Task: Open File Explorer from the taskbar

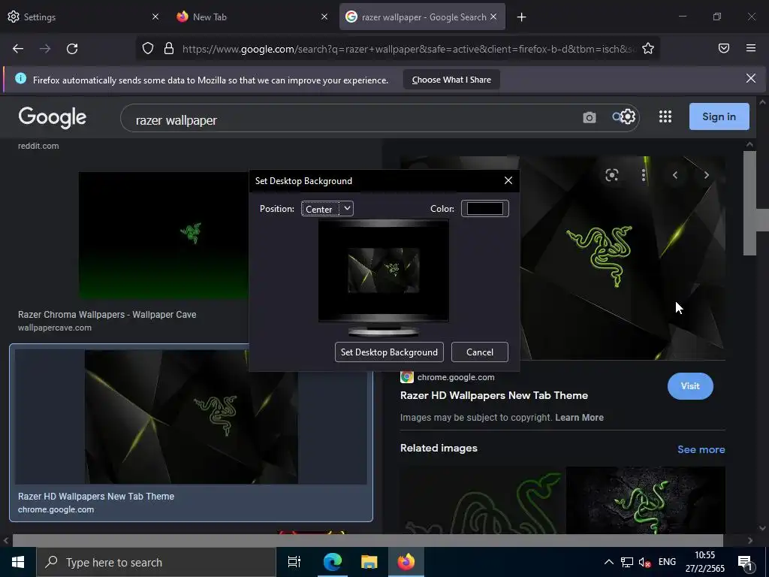Action: [369, 562]
